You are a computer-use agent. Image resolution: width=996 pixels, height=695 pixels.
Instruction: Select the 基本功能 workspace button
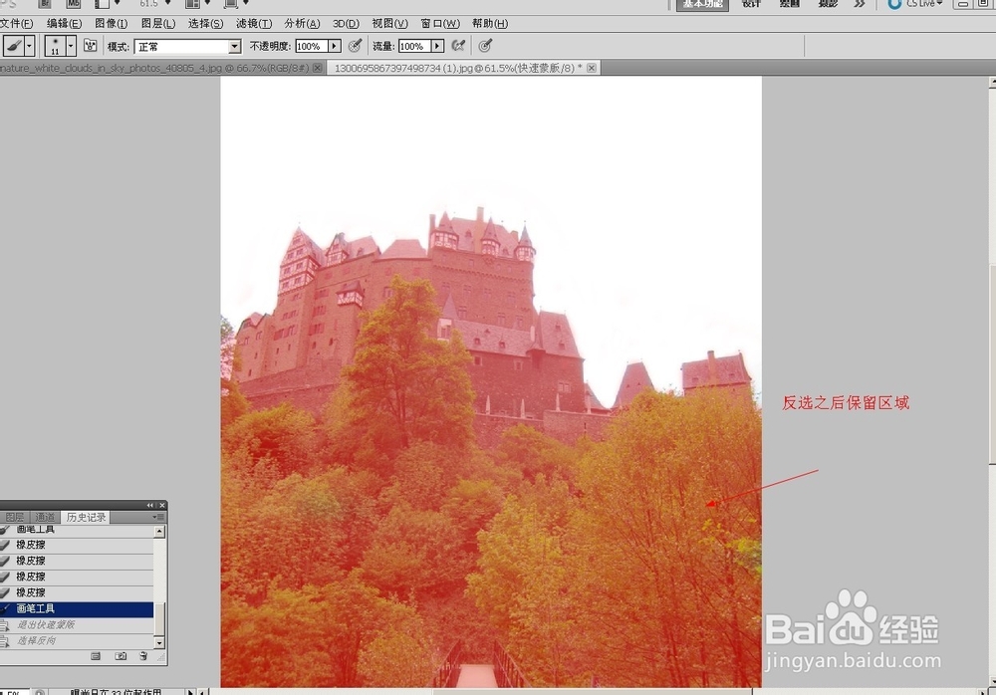point(702,4)
